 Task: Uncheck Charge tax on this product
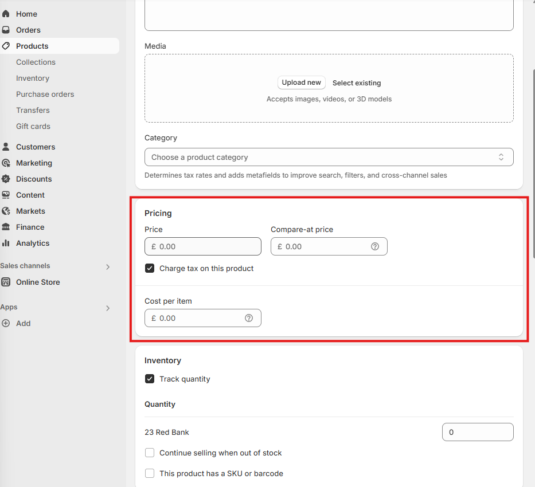point(150,268)
